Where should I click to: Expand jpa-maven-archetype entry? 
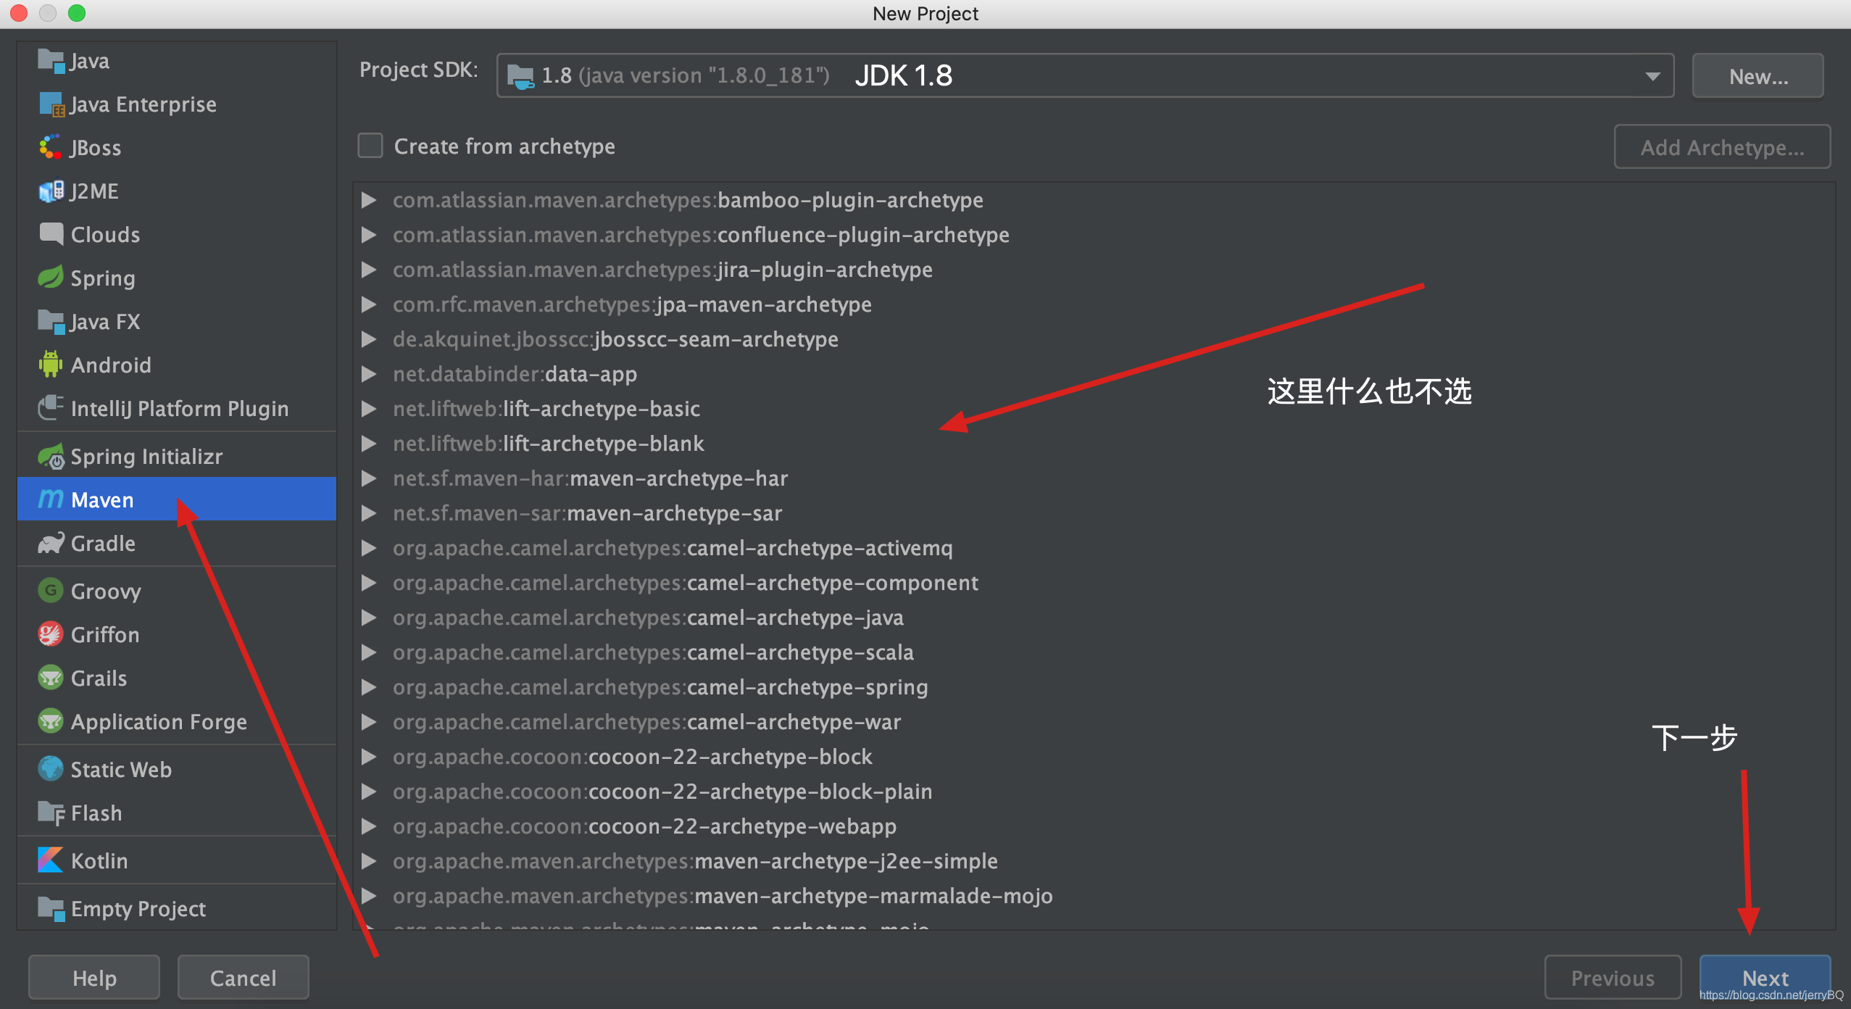(369, 304)
